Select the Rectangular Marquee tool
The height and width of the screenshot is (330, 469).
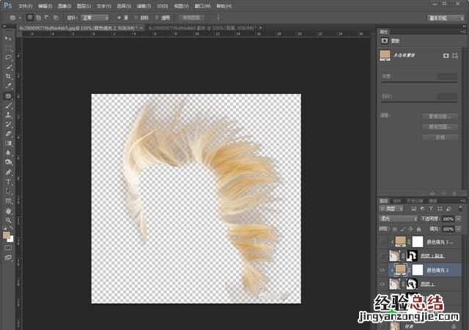point(8,47)
